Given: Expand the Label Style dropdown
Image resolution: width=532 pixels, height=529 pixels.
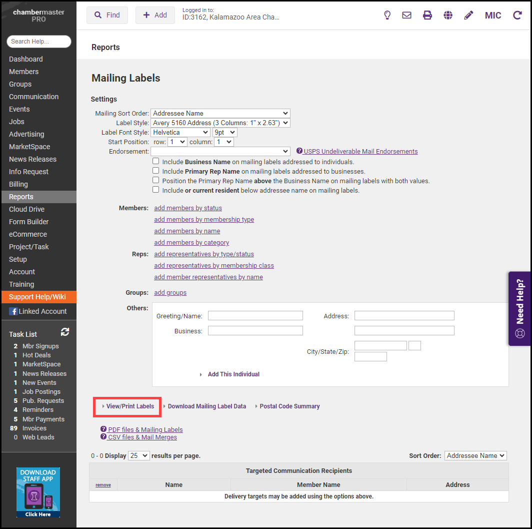Looking at the screenshot, I should tap(220, 123).
